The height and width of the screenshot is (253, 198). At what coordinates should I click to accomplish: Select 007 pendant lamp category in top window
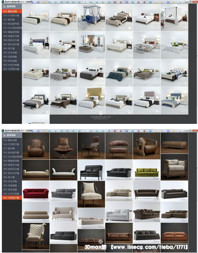coord(12,44)
